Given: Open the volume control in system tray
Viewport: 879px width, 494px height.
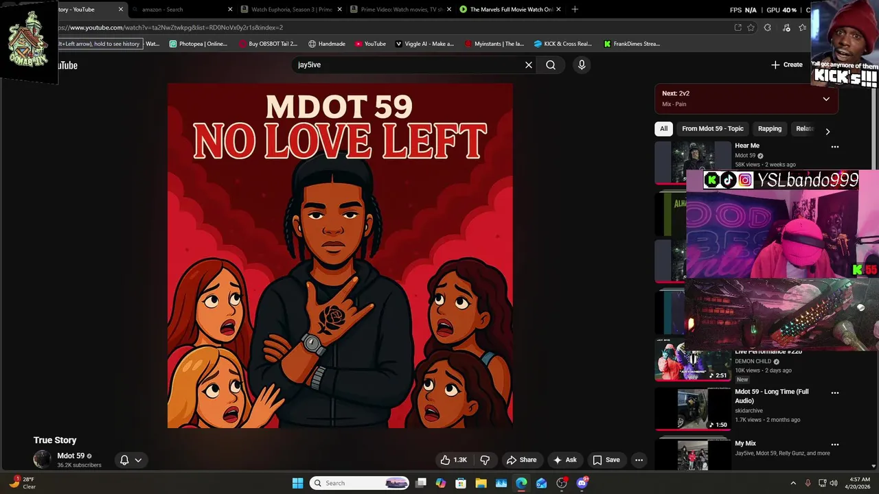Looking at the screenshot, I should pos(834,483).
